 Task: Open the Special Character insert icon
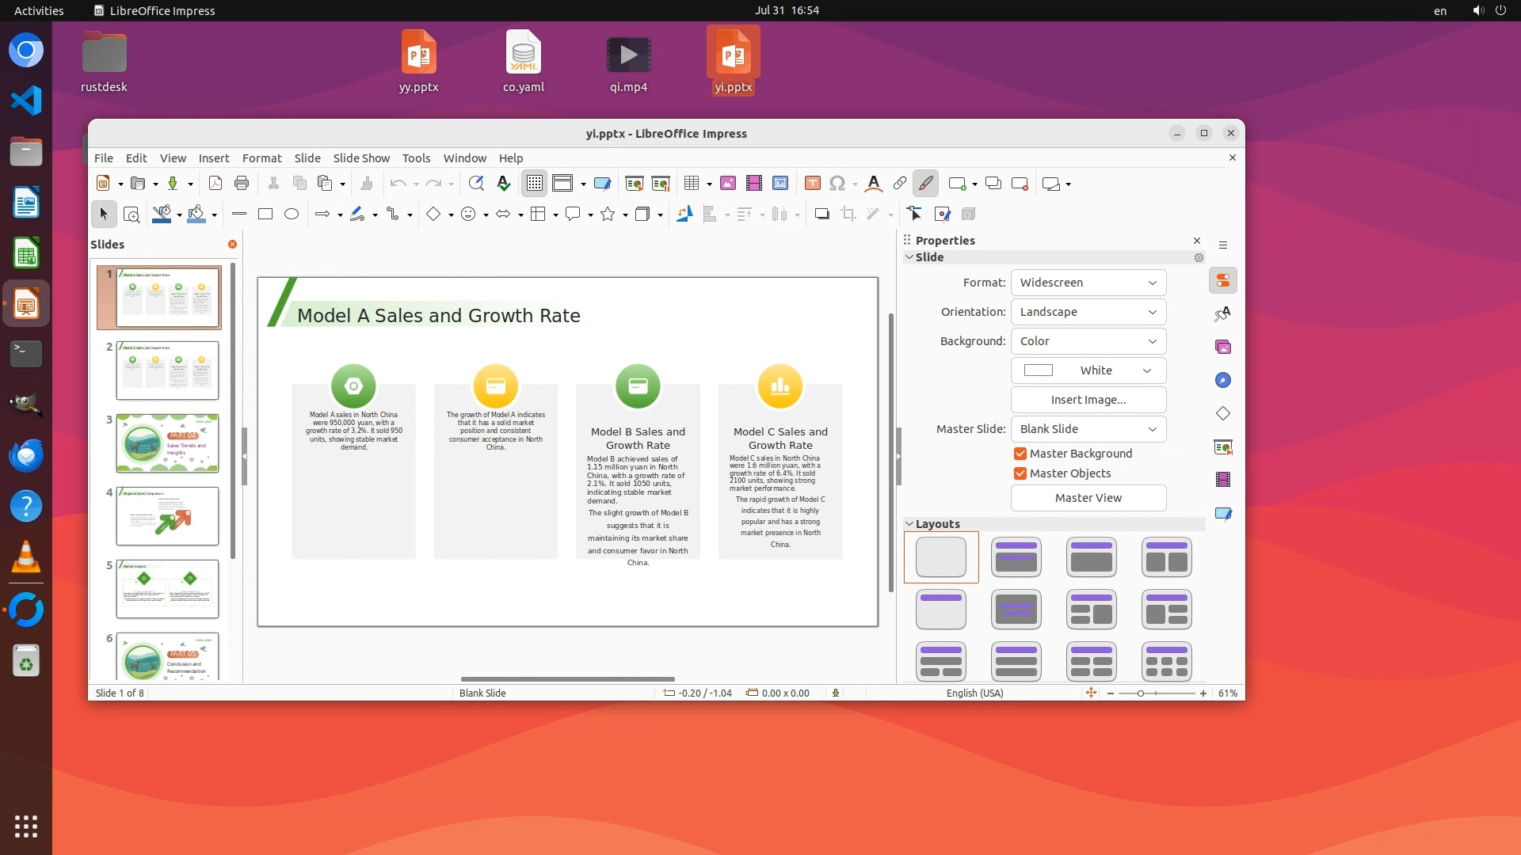(x=837, y=184)
